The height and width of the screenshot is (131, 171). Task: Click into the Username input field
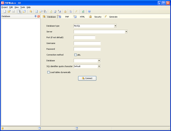point(87,43)
